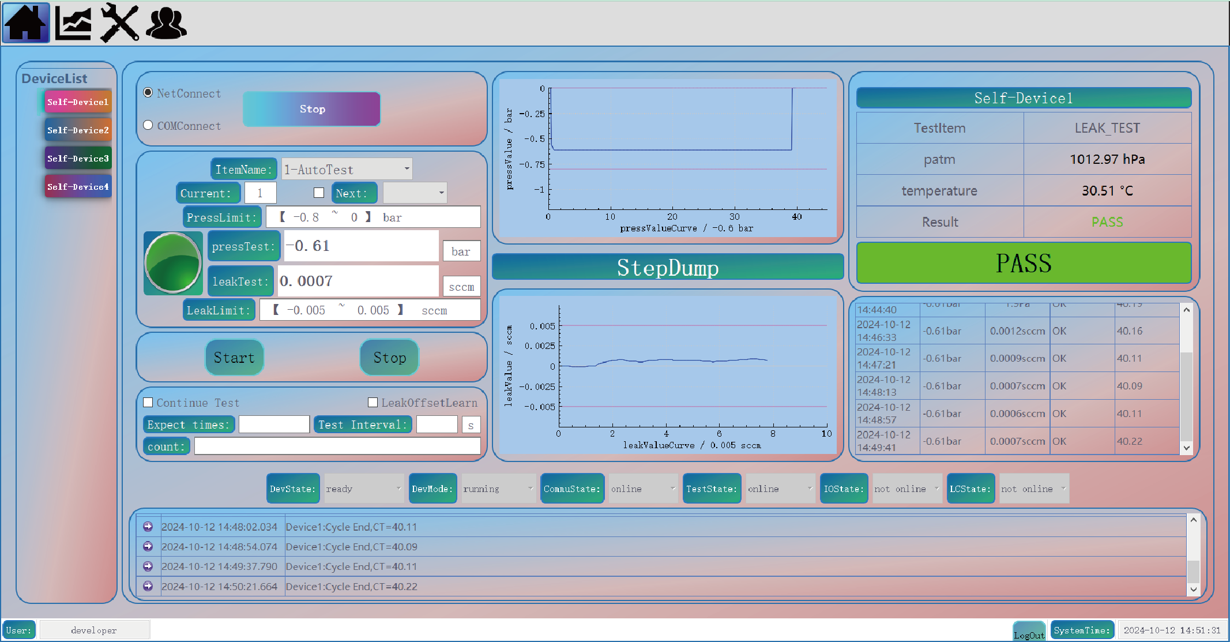
Task: Open the chart statistics icon
Action: pos(73,23)
